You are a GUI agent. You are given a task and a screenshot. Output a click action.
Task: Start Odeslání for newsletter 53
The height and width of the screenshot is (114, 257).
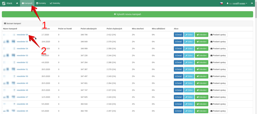[201, 56]
